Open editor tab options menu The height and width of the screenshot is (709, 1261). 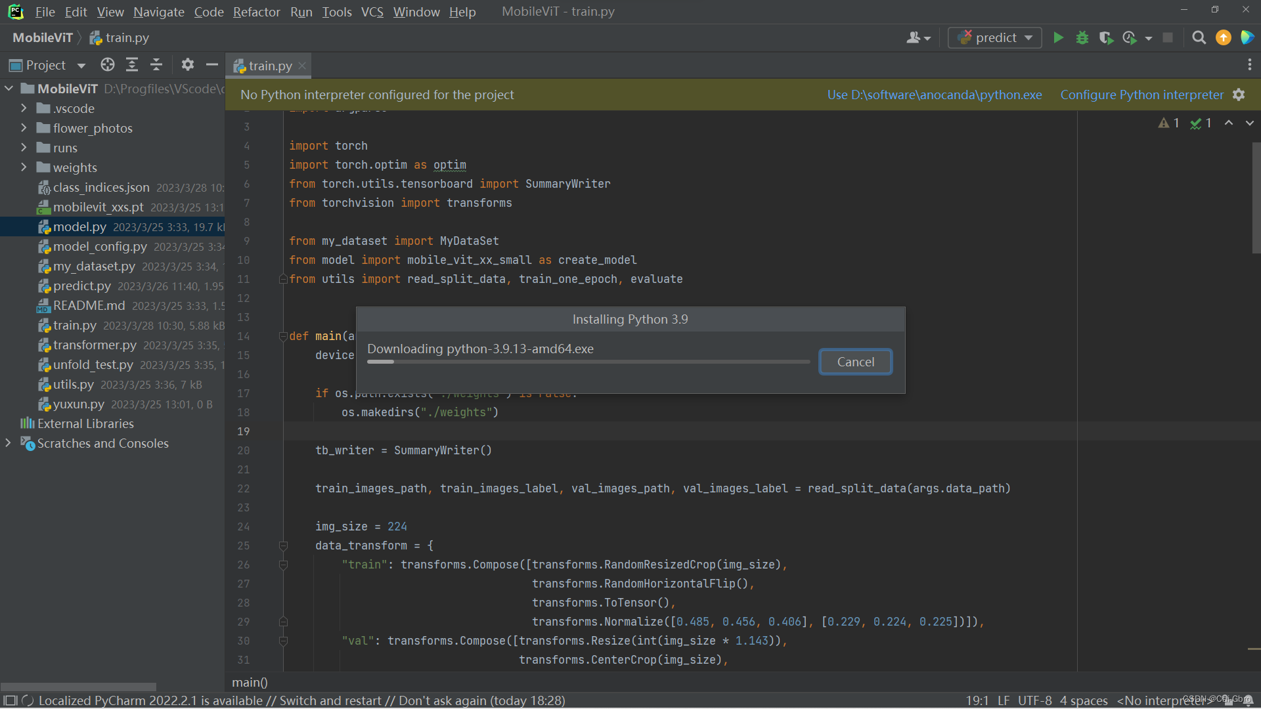(x=1249, y=64)
